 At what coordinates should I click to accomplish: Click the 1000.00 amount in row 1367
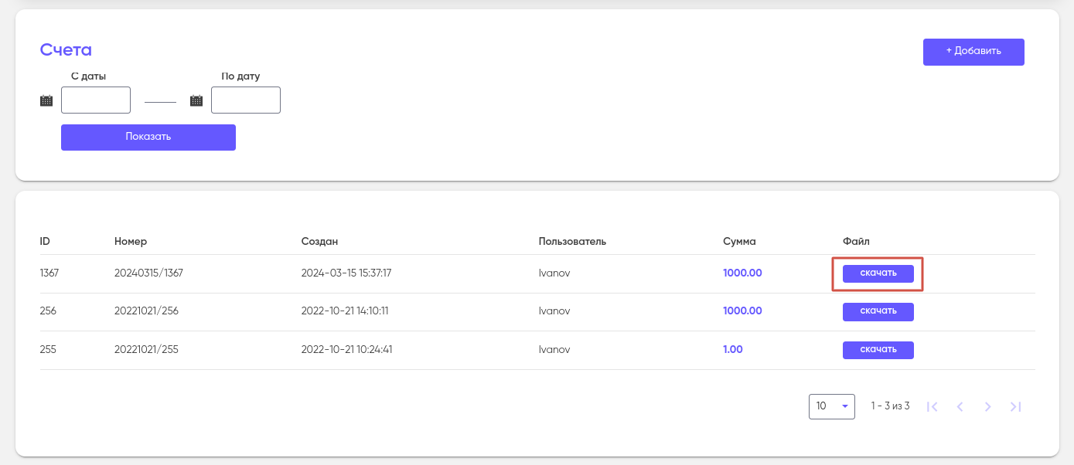[742, 273]
